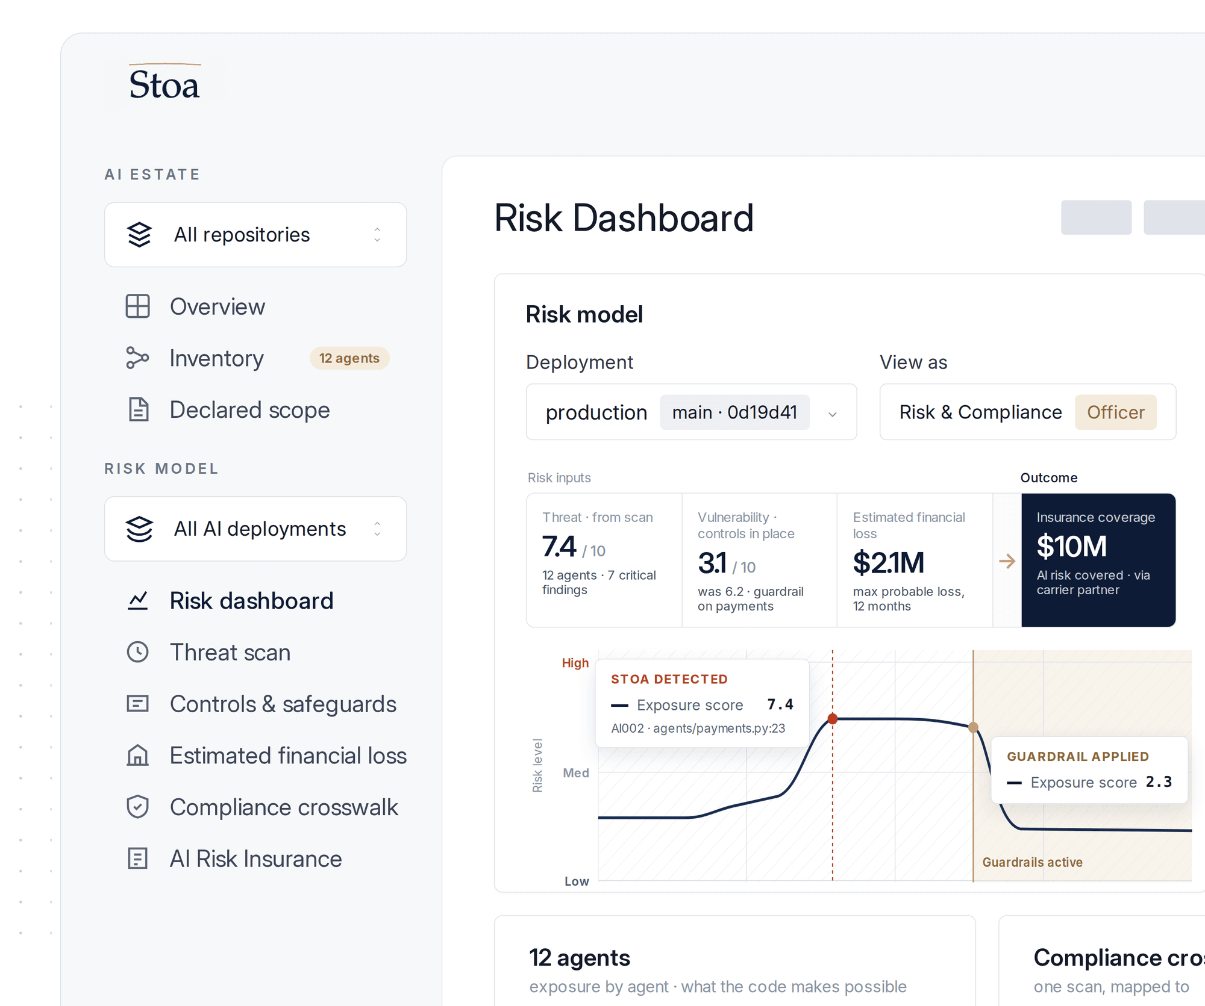This screenshot has height=1006, width=1205.
Task: Click AI002 · agents/payments.py:23 reference
Action: point(698,728)
